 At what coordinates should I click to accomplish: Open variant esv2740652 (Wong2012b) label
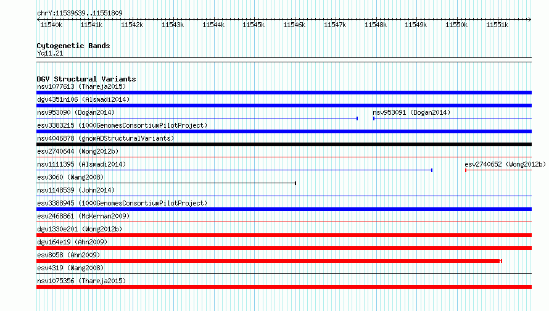(505, 164)
